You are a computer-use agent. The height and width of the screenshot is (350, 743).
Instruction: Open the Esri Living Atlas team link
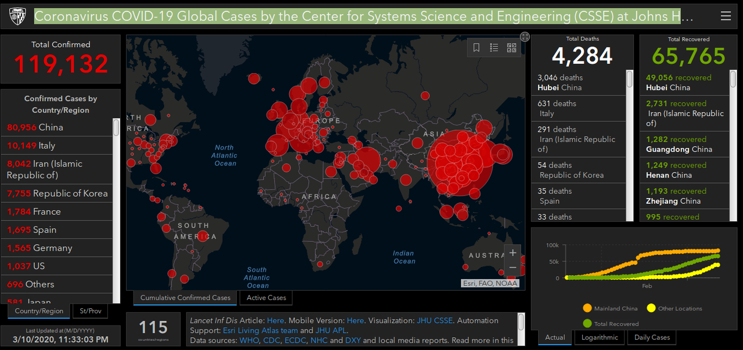click(x=260, y=330)
